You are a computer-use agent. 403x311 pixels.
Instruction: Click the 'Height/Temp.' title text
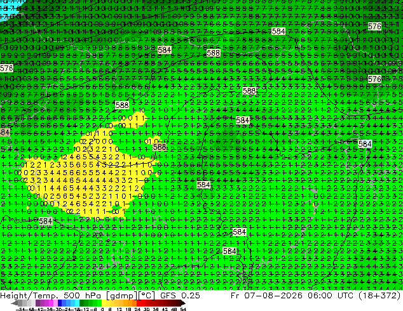coord(29,296)
